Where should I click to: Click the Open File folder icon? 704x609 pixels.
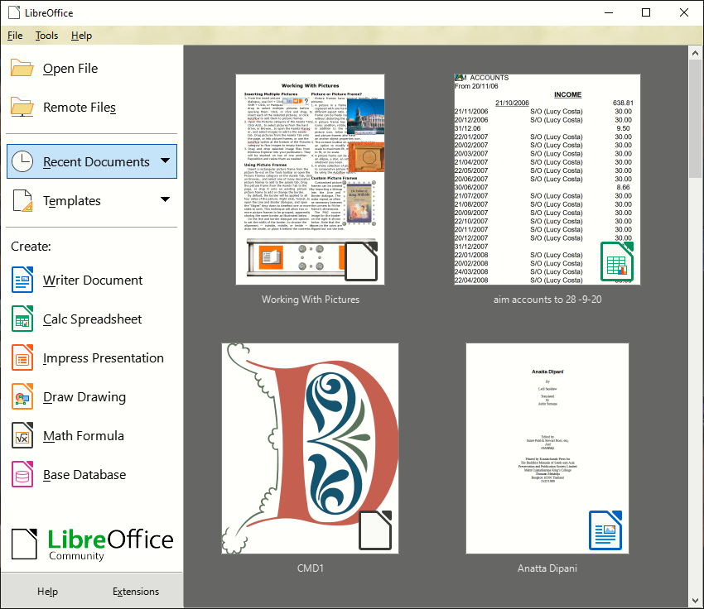pos(22,68)
